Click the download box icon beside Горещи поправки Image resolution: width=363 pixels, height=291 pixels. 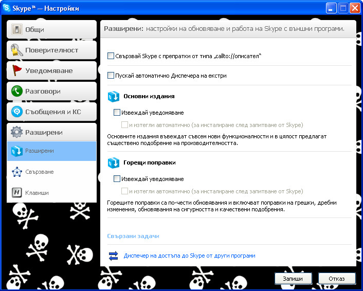pos(114,163)
